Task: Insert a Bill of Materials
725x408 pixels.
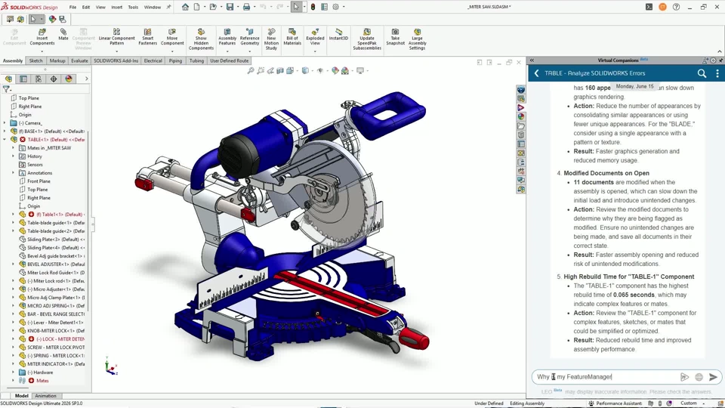Action: point(292,36)
